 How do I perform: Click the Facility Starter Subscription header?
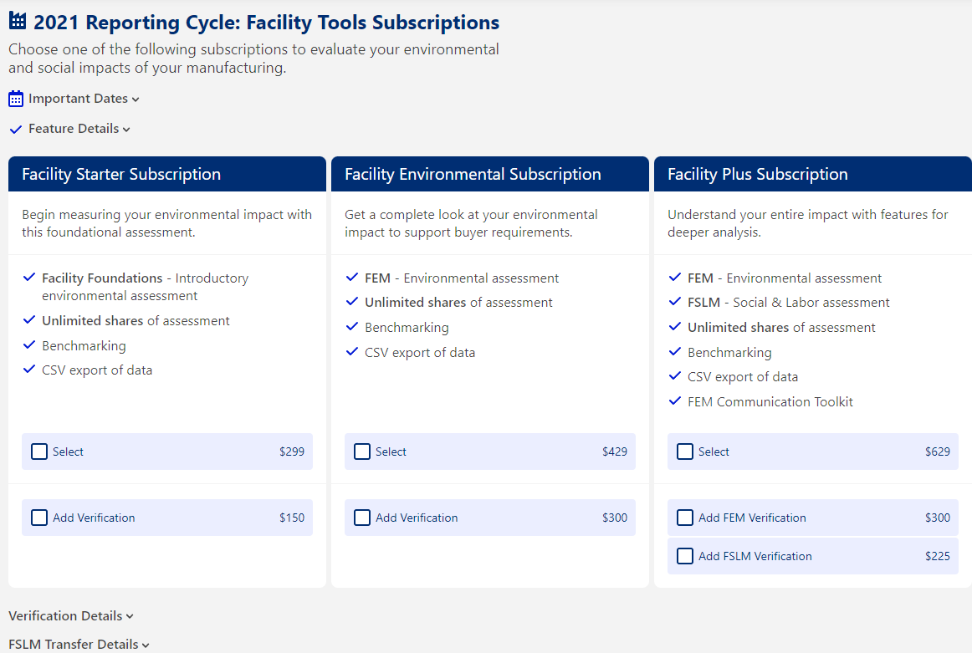(166, 174)
